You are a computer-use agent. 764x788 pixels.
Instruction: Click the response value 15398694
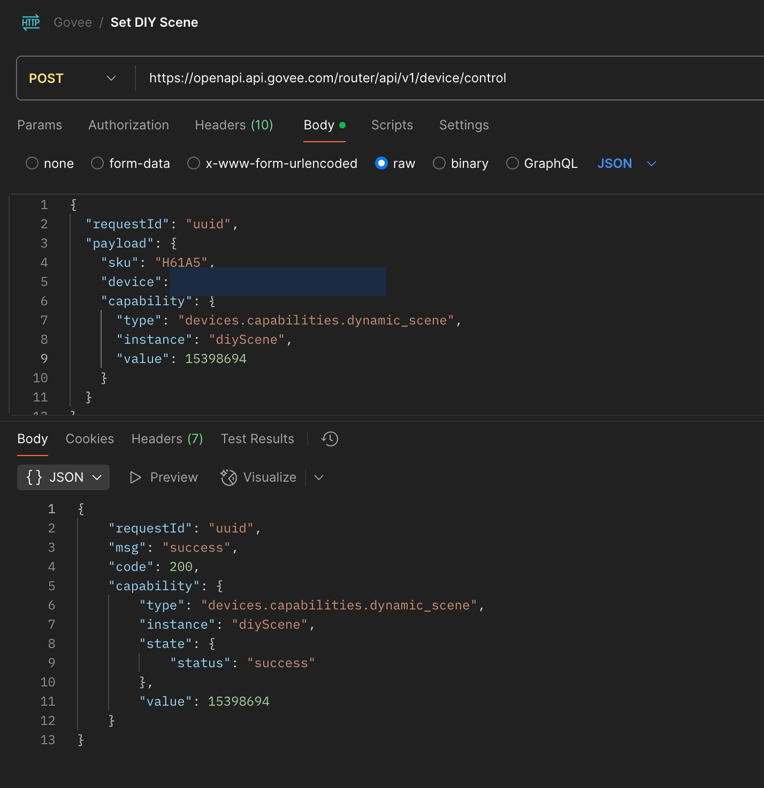click(x=239, y=701)
